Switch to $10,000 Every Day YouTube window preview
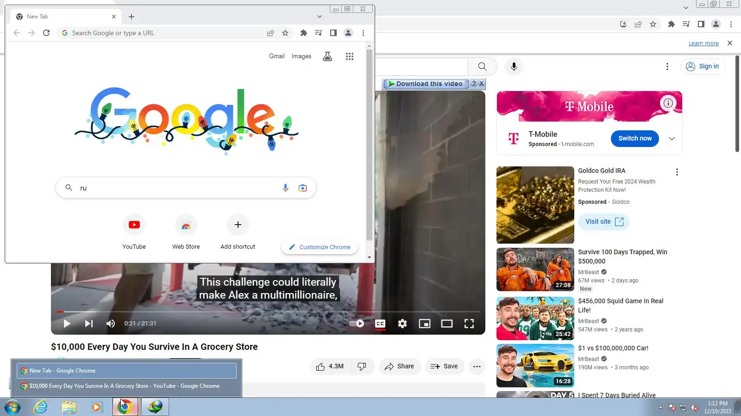 [126, 386]
